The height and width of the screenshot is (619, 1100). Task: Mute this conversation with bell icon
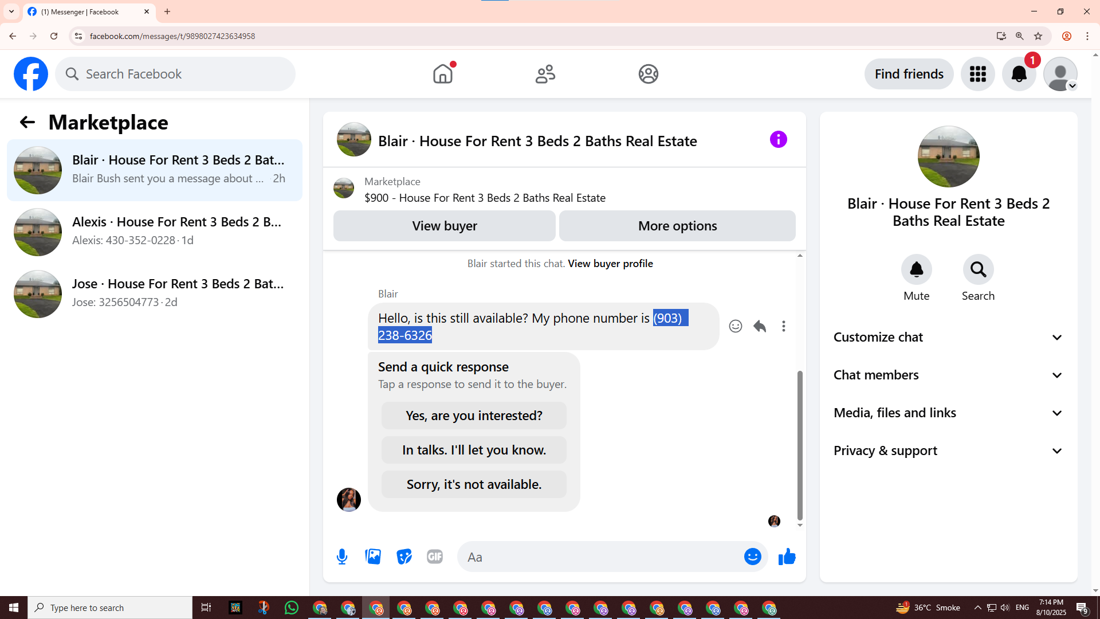916,269
